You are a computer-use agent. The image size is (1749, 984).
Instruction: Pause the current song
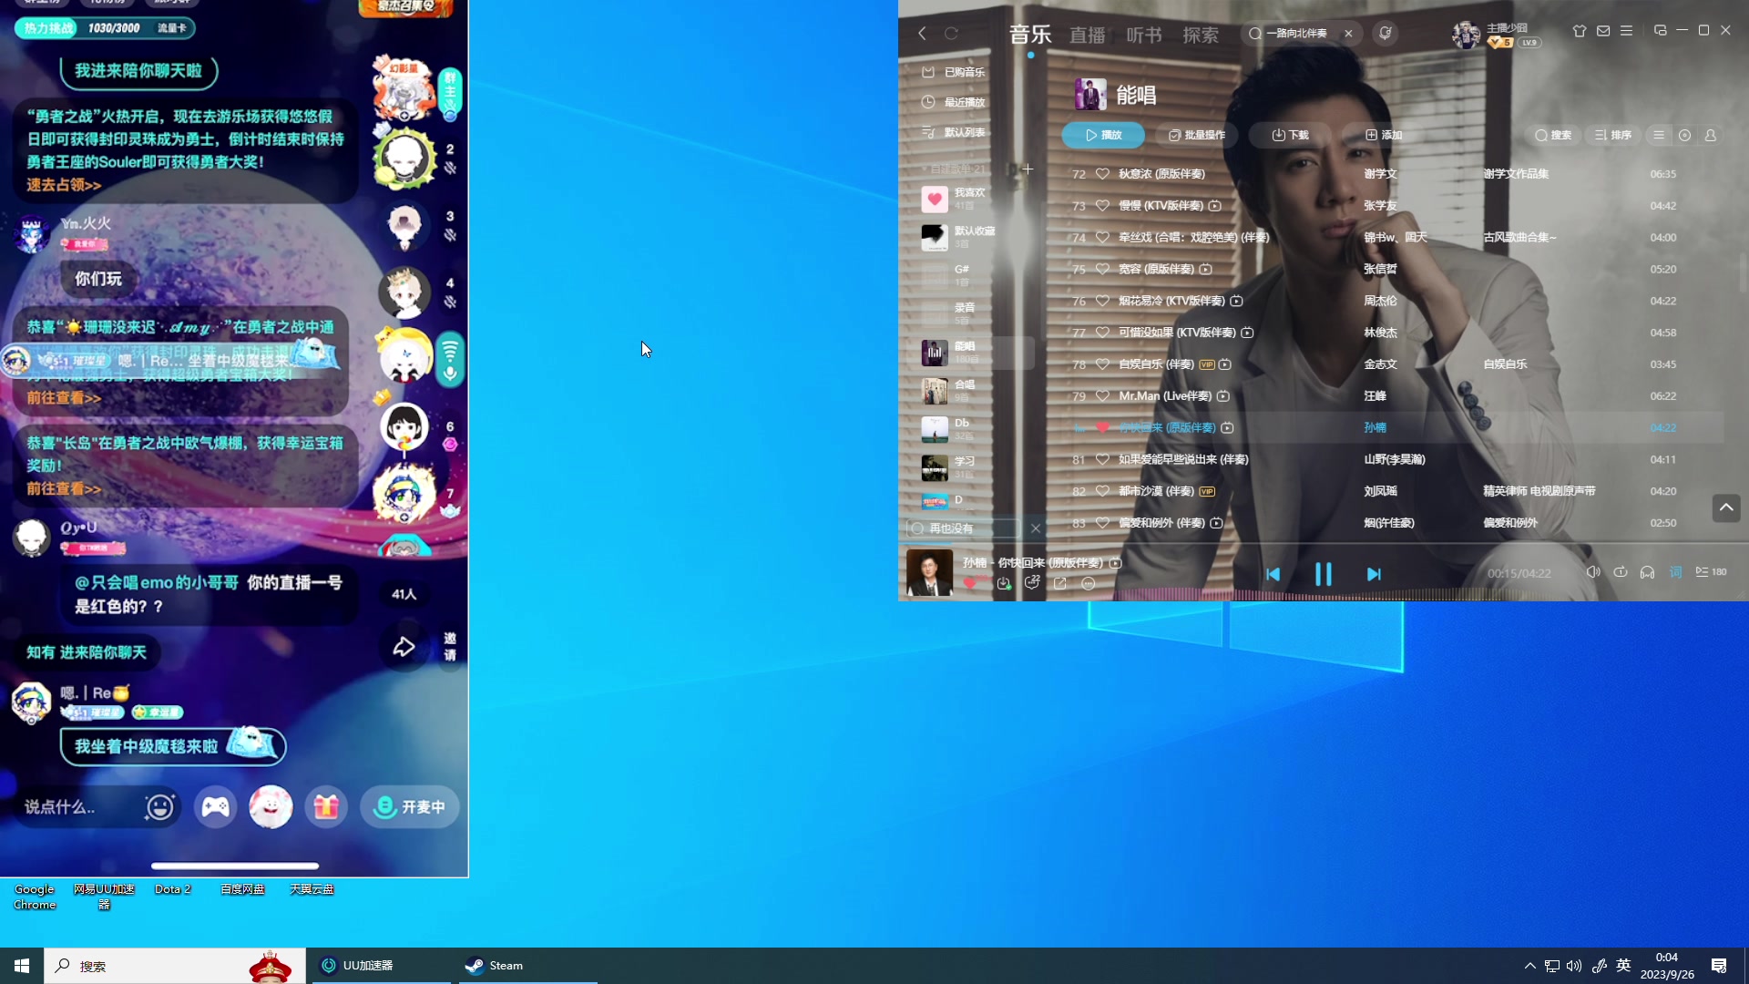1323,574
